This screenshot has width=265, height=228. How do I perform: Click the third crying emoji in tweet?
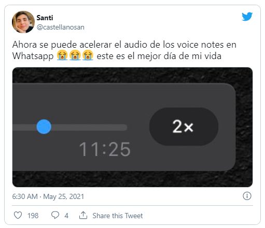[x=88, y=55]
